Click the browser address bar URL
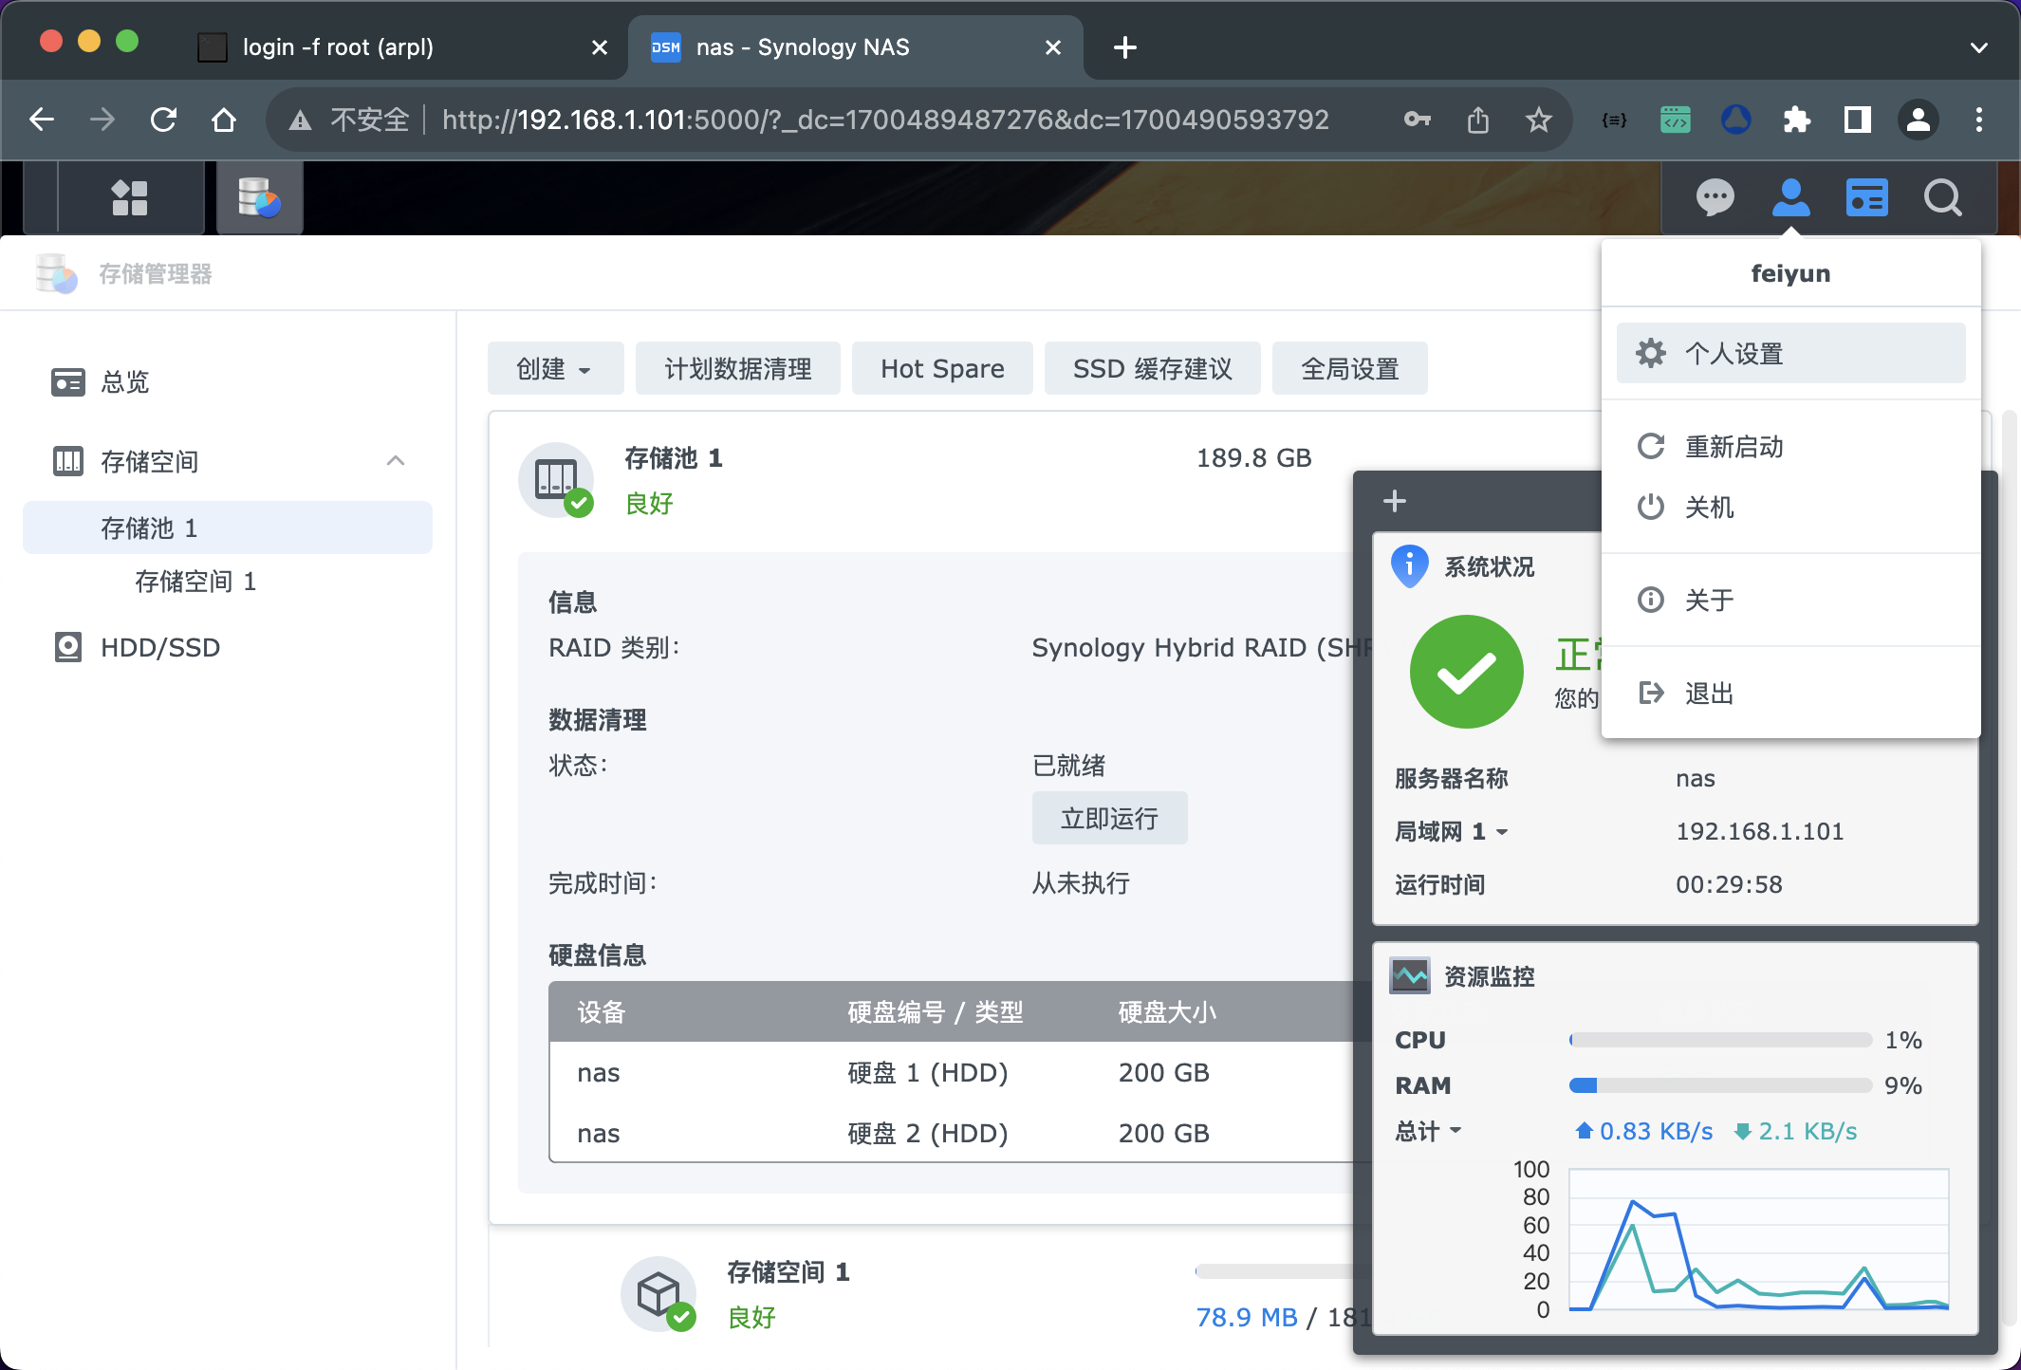Image resolution: width=2021 pixels, height=1370 pixels. tap(885, 120)
